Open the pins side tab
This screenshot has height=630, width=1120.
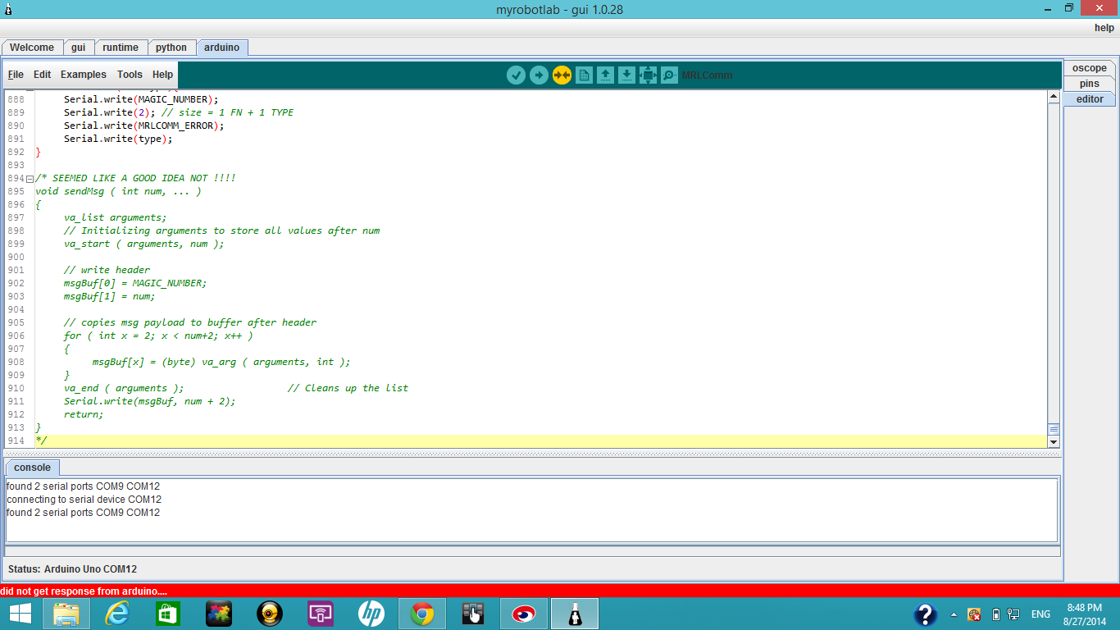click(1090, 84)
